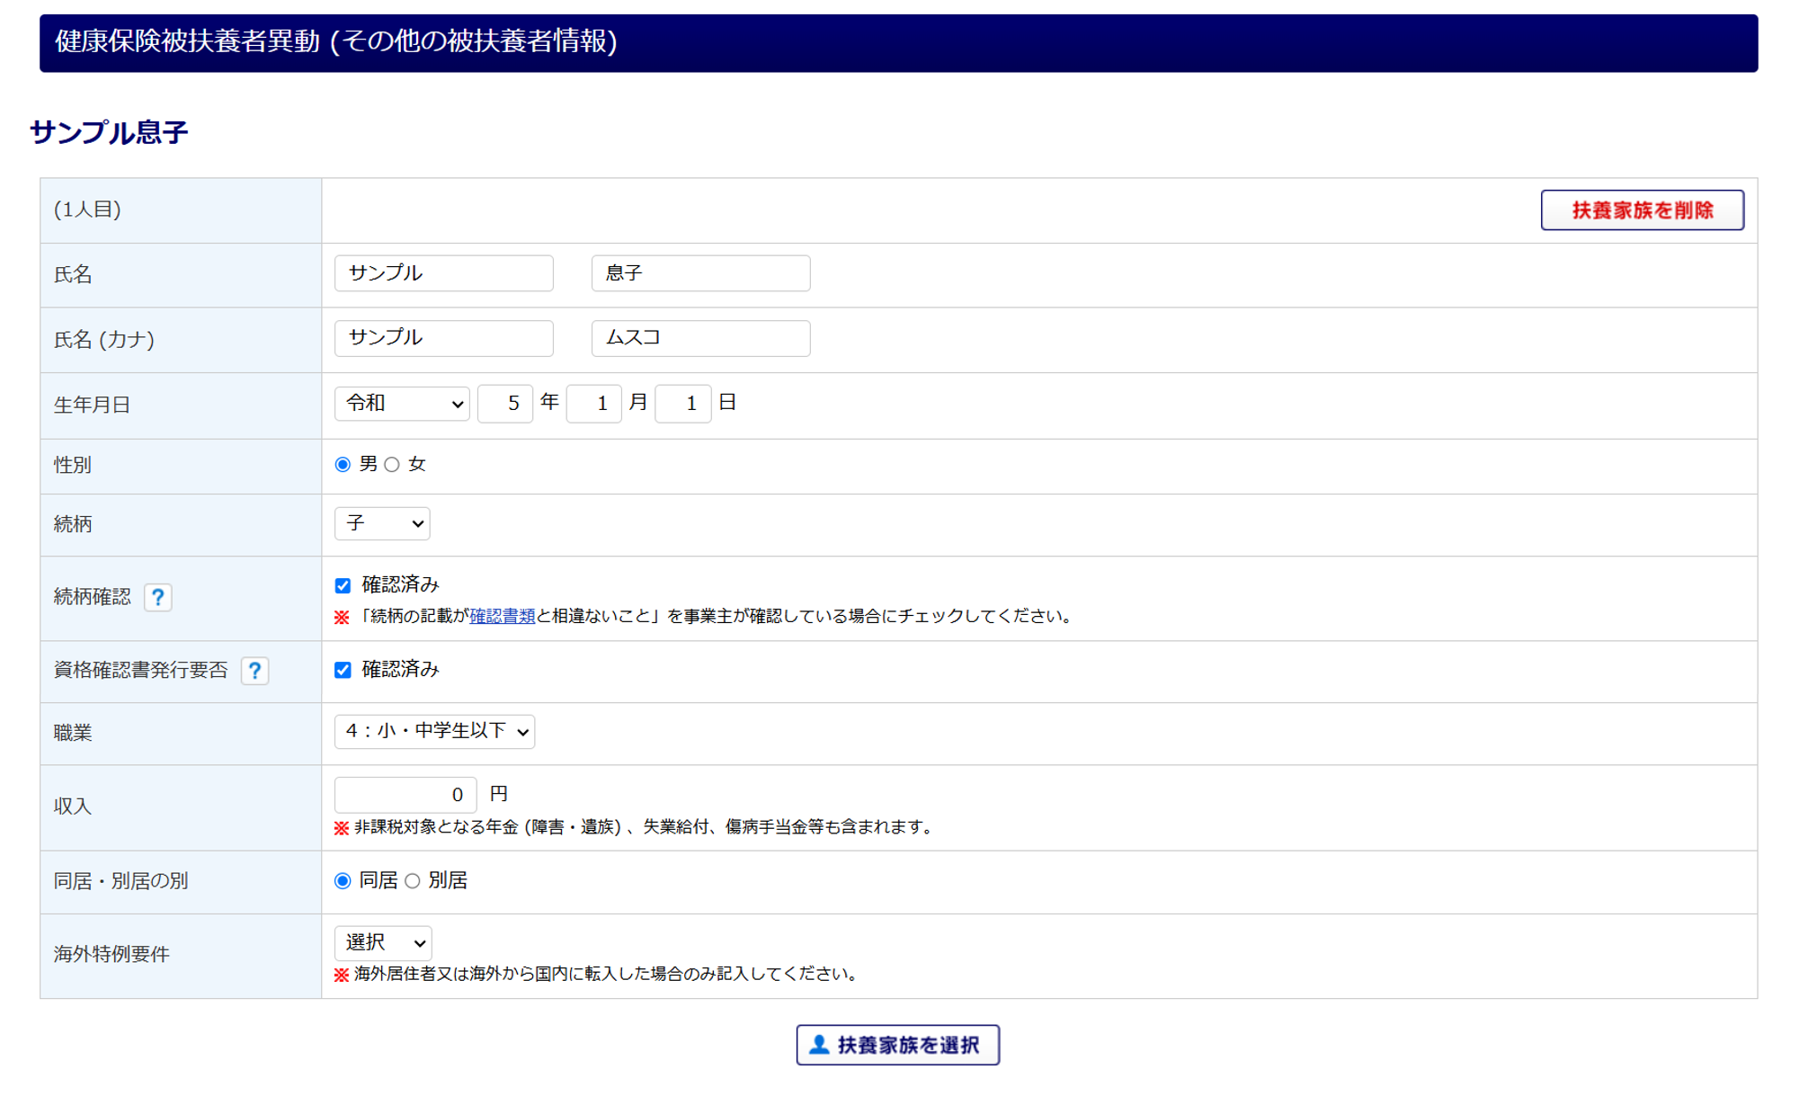This screenshot has height=1096, width=1799.
Task: Focus the family name field containing サンプル
Action: point(444,273)
